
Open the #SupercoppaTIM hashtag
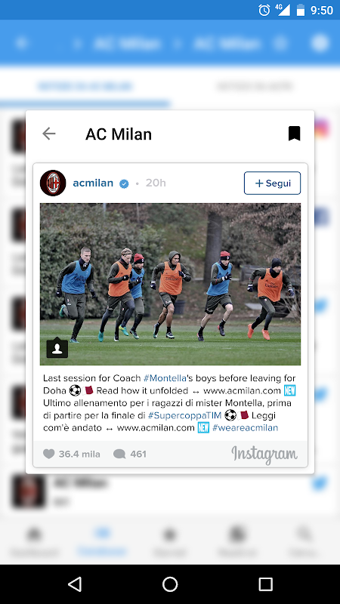184,416
